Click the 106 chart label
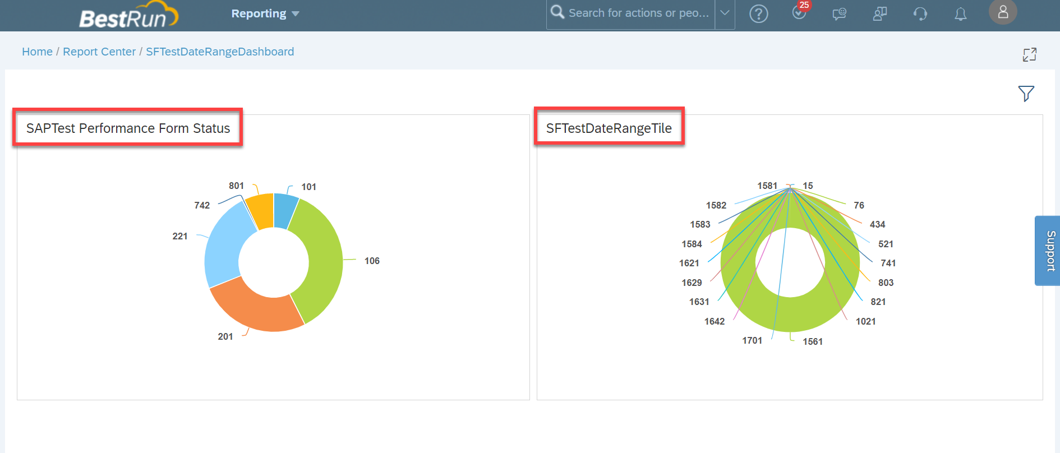 [372, 261]
